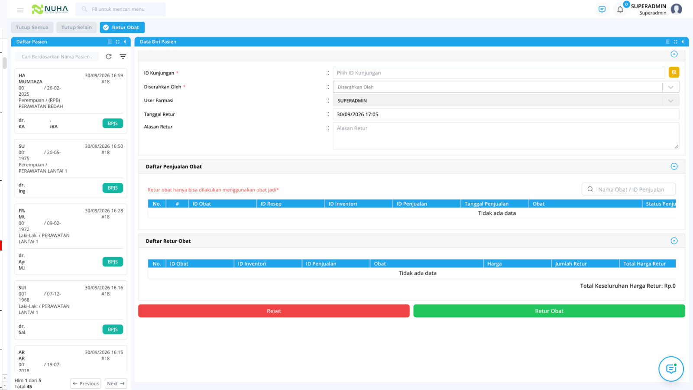Image resolution: width=693 pixels, height=390 pixels.
Task: Open the patient list filter icon
Action: tap(123, 57)
